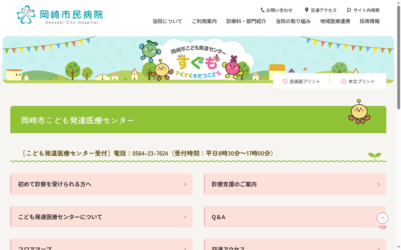The width and height of the screenshot is (401, 250).
Task: Open こども発達医療センターについて link
Action: click(102, 217)
